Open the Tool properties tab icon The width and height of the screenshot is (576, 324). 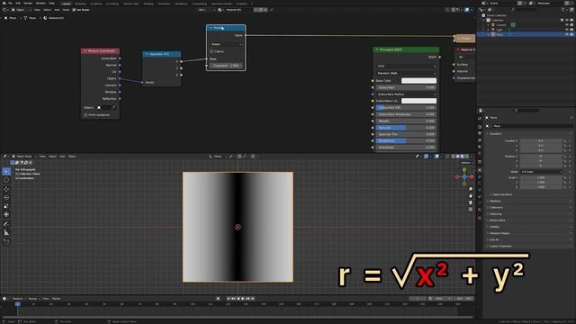[480, 118]
